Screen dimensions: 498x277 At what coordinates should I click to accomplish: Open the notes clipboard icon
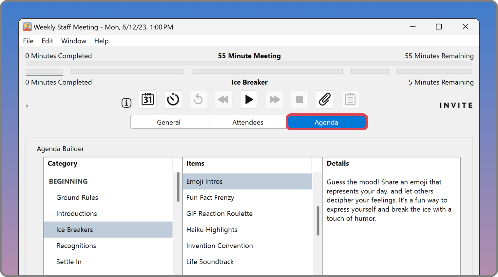point(350,99)
